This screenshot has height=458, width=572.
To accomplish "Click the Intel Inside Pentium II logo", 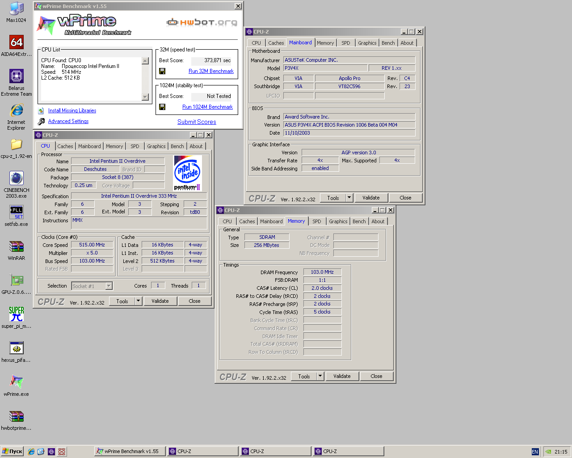I will 187,173.
